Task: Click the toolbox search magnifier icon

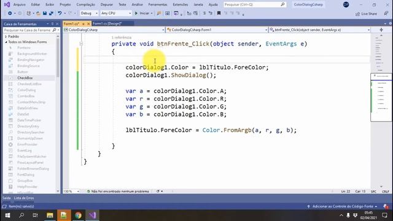Action: tap(54, 30)
